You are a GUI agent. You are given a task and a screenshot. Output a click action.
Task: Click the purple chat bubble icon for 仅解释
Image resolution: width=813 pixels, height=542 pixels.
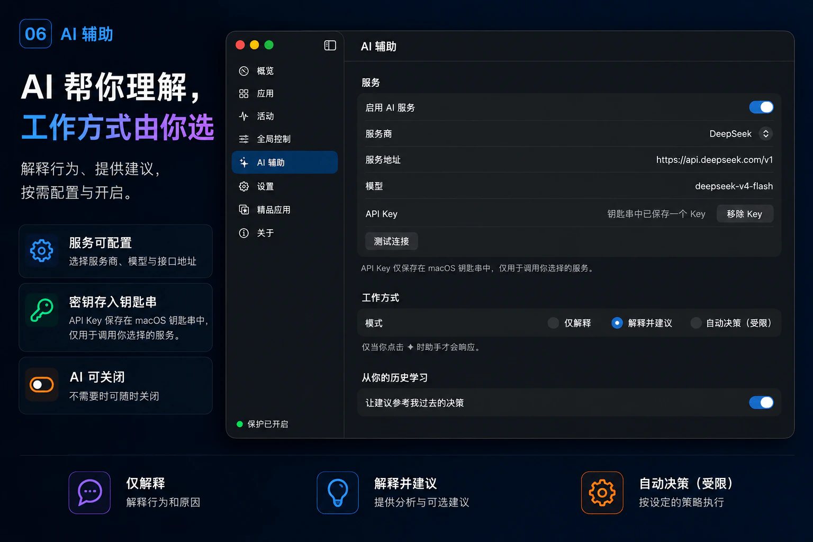pyautogui.click(x=89, y=493)
